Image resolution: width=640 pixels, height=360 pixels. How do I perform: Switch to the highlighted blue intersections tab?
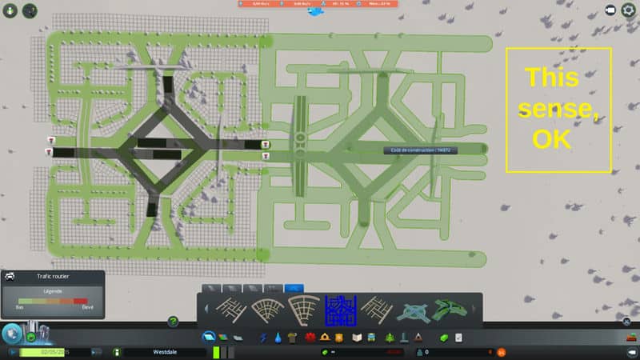coord(294,287)
